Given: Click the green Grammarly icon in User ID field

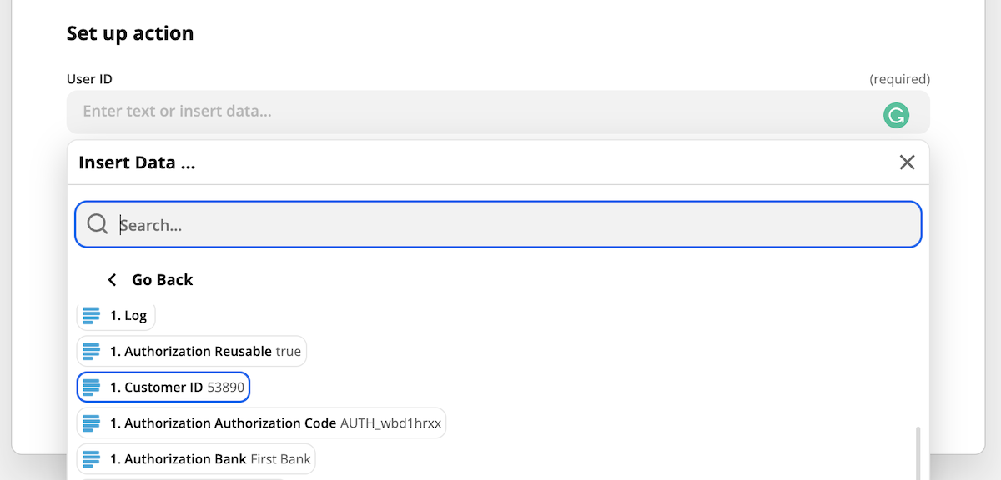Looking at the screenshot, I should [x=896, y=116].
